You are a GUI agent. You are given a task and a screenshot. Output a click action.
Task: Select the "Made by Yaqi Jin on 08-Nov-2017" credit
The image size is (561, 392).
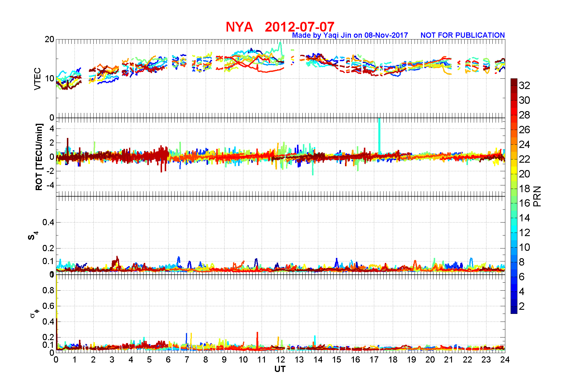tap(350, 35)
